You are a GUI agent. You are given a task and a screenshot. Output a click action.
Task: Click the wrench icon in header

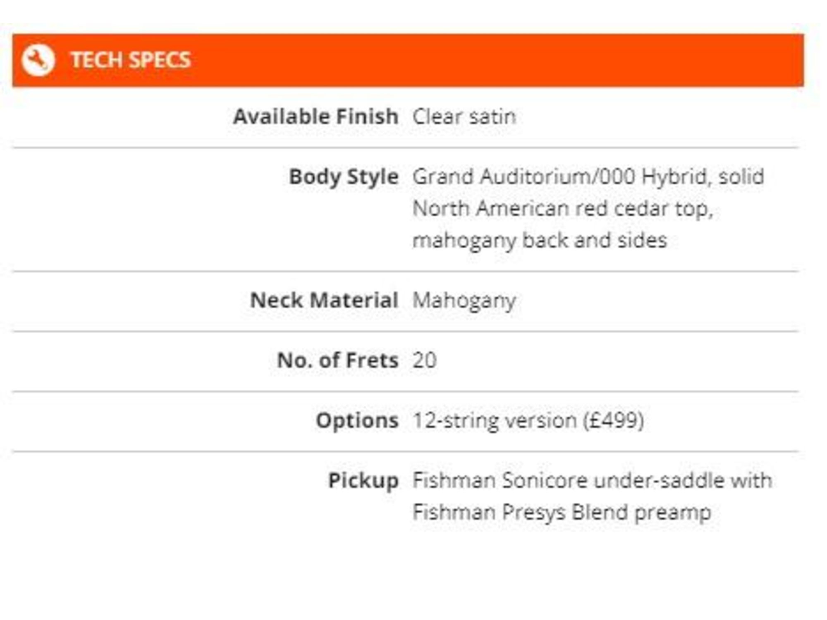click(38, 60)
